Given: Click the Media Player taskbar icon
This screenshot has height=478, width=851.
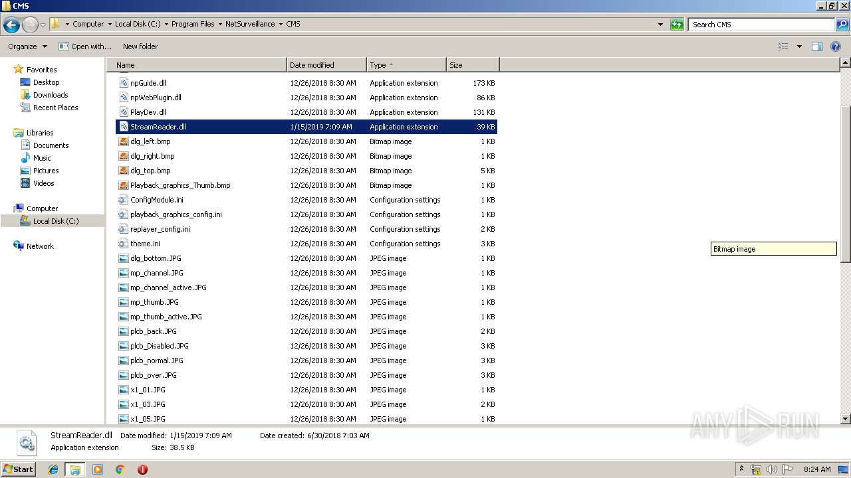Looking at the screenshot, I should 98,469.
